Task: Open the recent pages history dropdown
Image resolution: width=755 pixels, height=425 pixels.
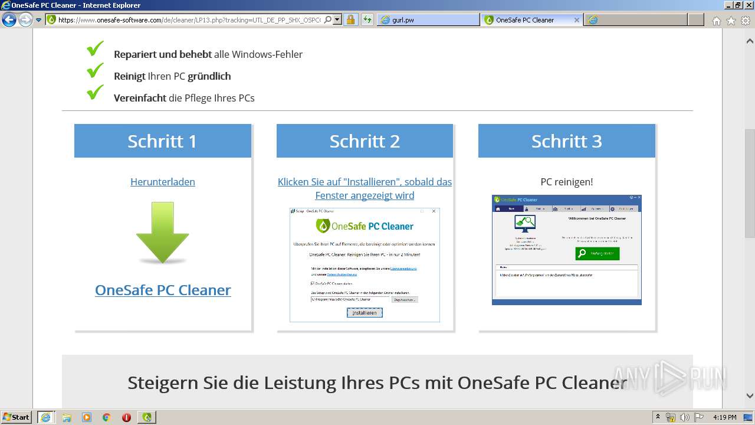Action: click(39, 19)
